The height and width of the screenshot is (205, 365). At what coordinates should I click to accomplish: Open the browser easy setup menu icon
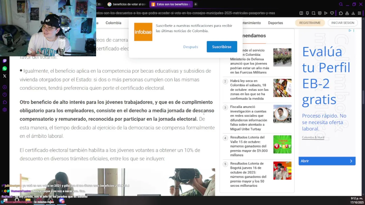coord(360,13)
